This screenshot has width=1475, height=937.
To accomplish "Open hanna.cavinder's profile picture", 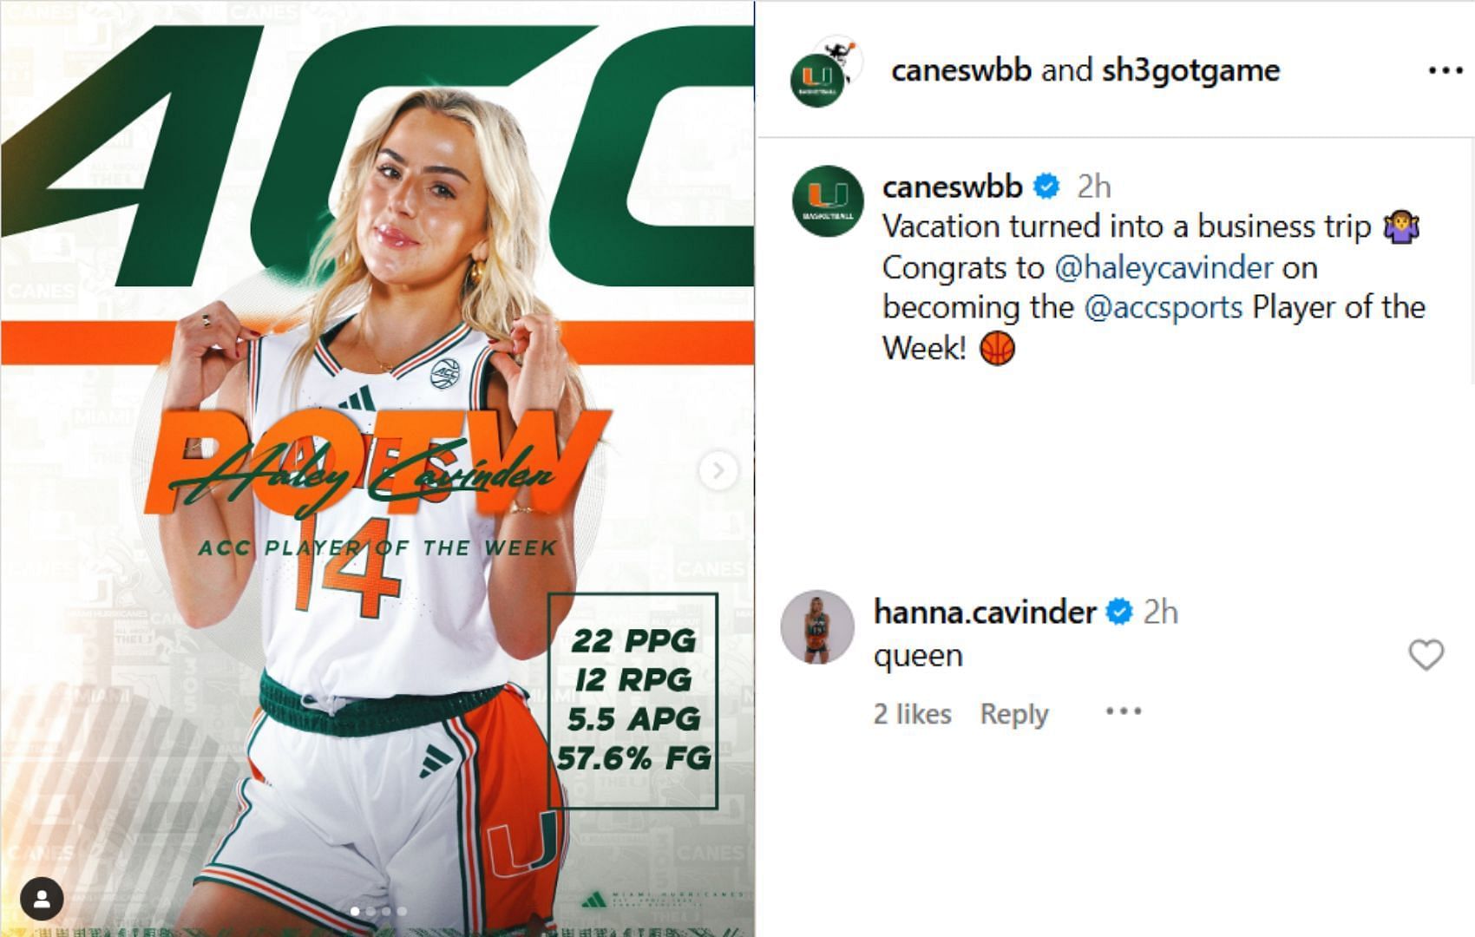I will pos(817,626).
